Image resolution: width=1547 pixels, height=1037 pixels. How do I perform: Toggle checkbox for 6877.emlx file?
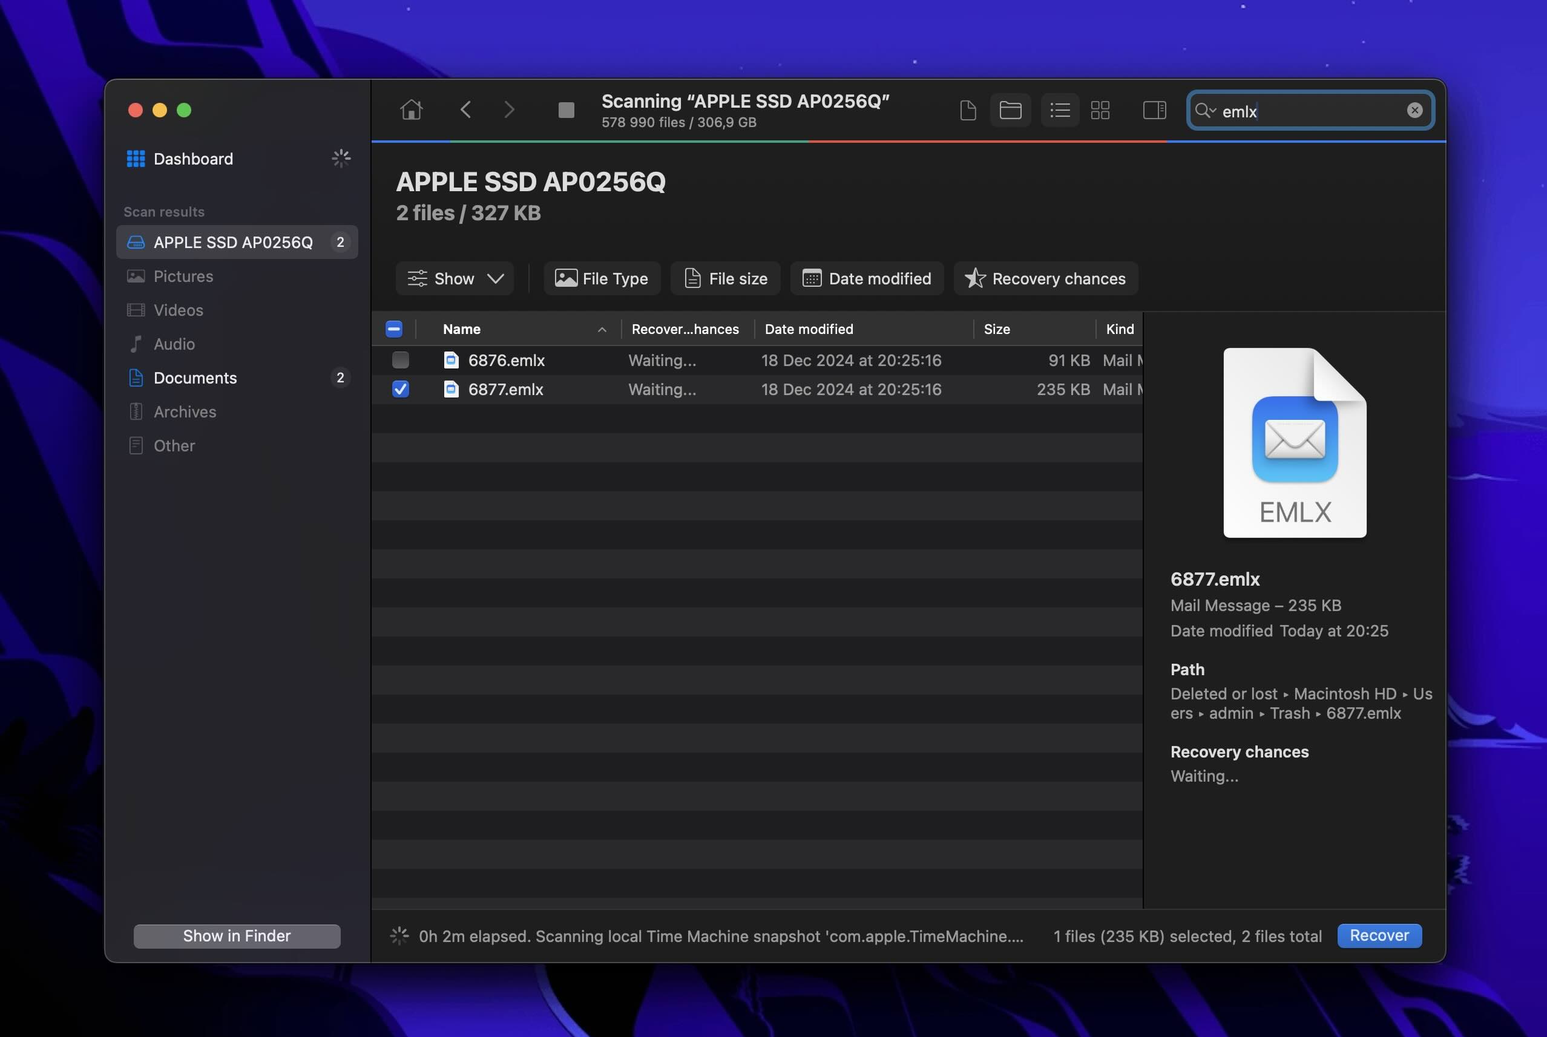[x=399, y=388]
